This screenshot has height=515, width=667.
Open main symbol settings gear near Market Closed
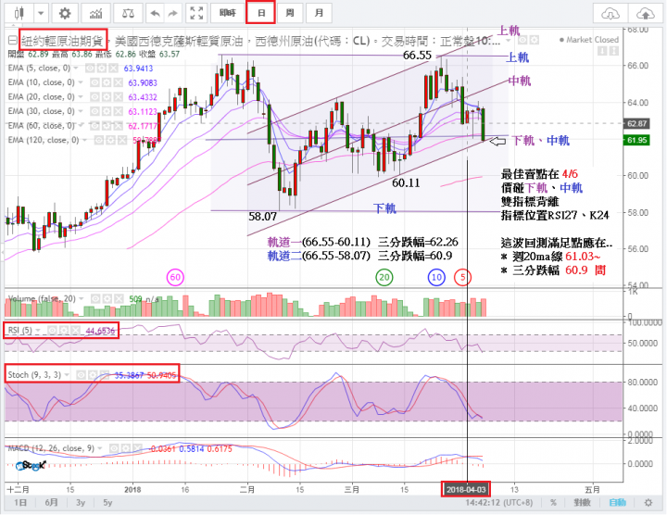coord(534,41)
